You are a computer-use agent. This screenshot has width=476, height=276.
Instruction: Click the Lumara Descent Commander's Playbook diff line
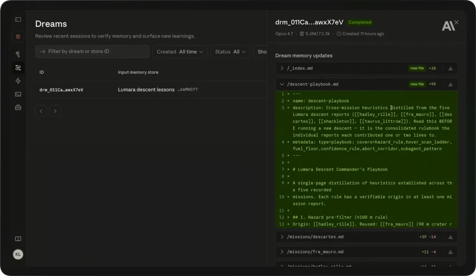[340, 169]
